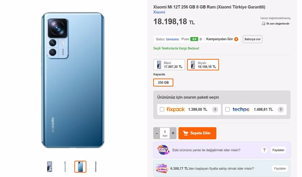
Task: Click the rating headset icon near İlk sen değerlendir
Action: click(x=263, y=23)
